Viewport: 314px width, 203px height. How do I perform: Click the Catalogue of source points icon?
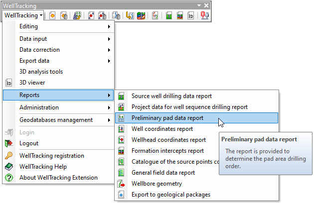(121, 162)
